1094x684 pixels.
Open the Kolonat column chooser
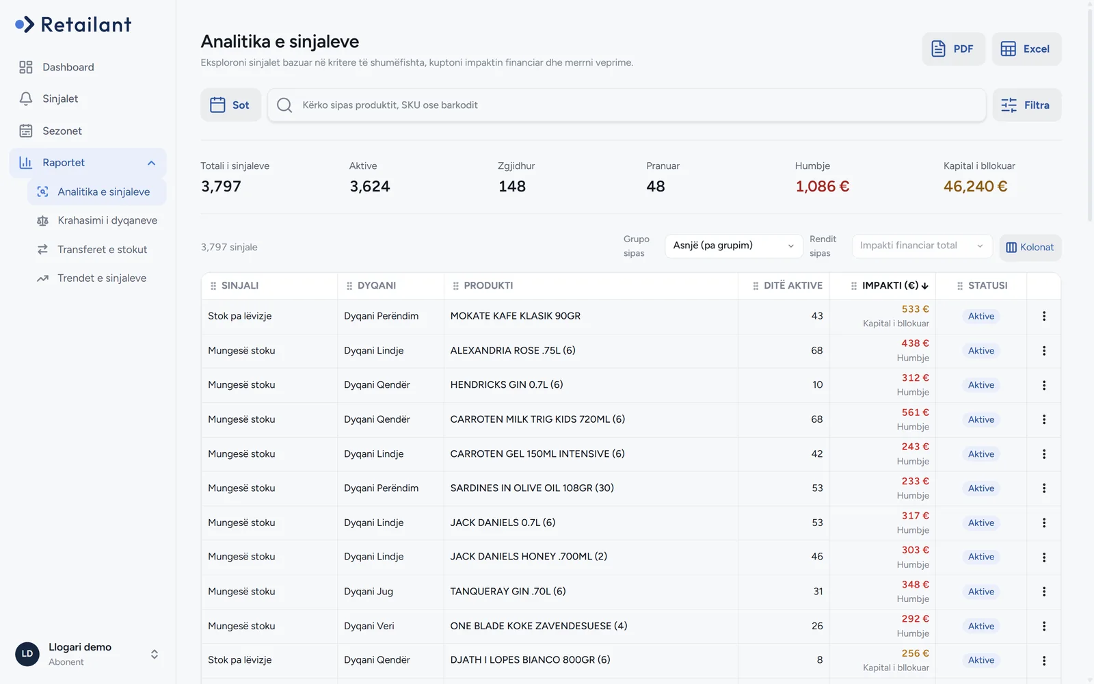click(1030, 247)
